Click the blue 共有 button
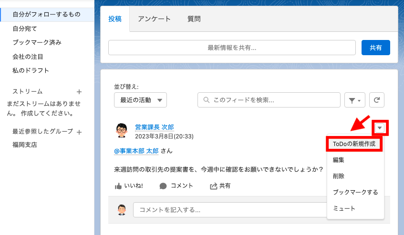The image size is (404, 235). 376,48
